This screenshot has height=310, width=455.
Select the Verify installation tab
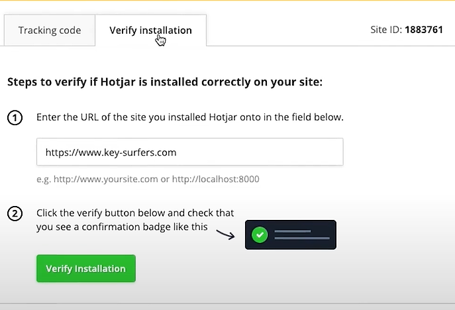[x=150, y=30]
